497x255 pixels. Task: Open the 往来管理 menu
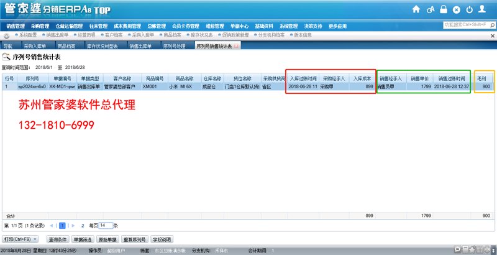click(98, 26)
